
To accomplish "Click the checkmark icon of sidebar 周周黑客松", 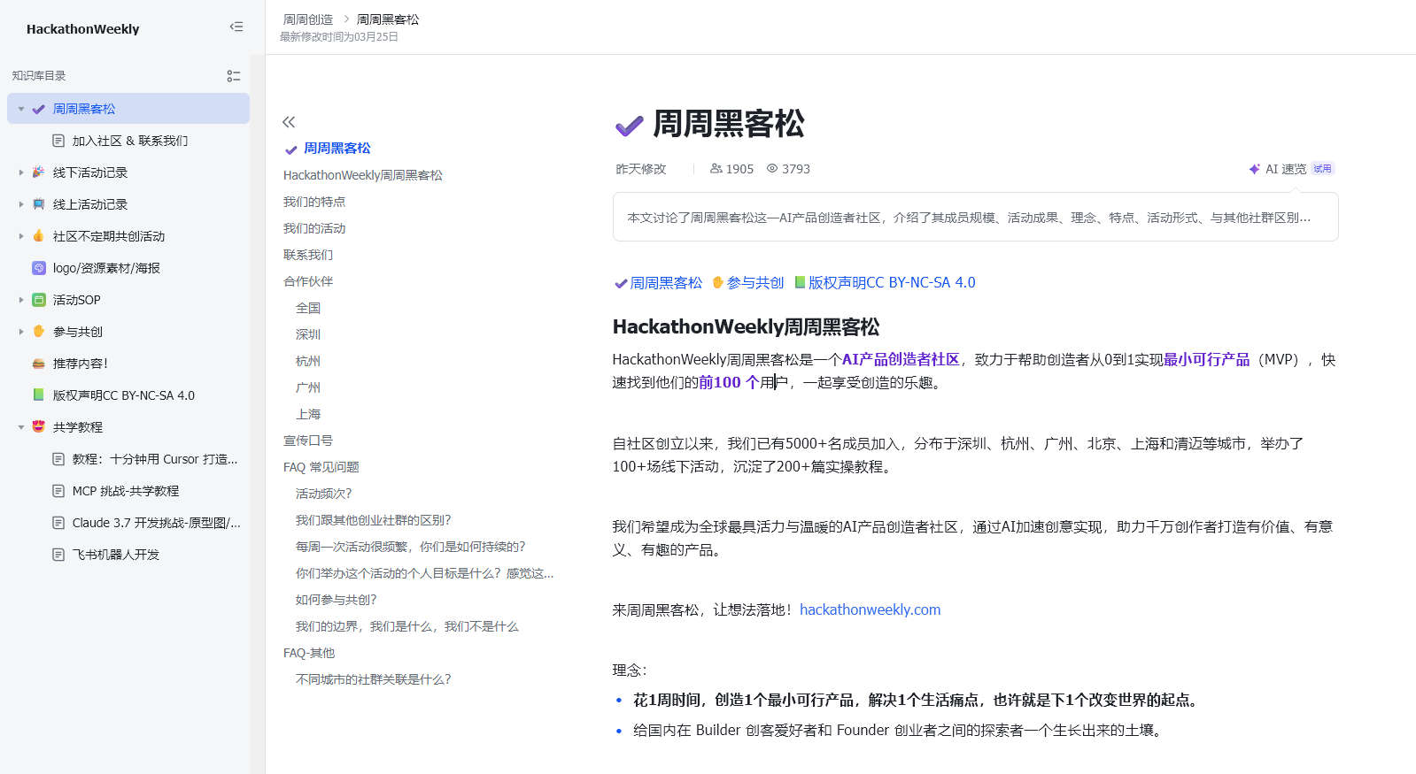I will coord(39,109).
